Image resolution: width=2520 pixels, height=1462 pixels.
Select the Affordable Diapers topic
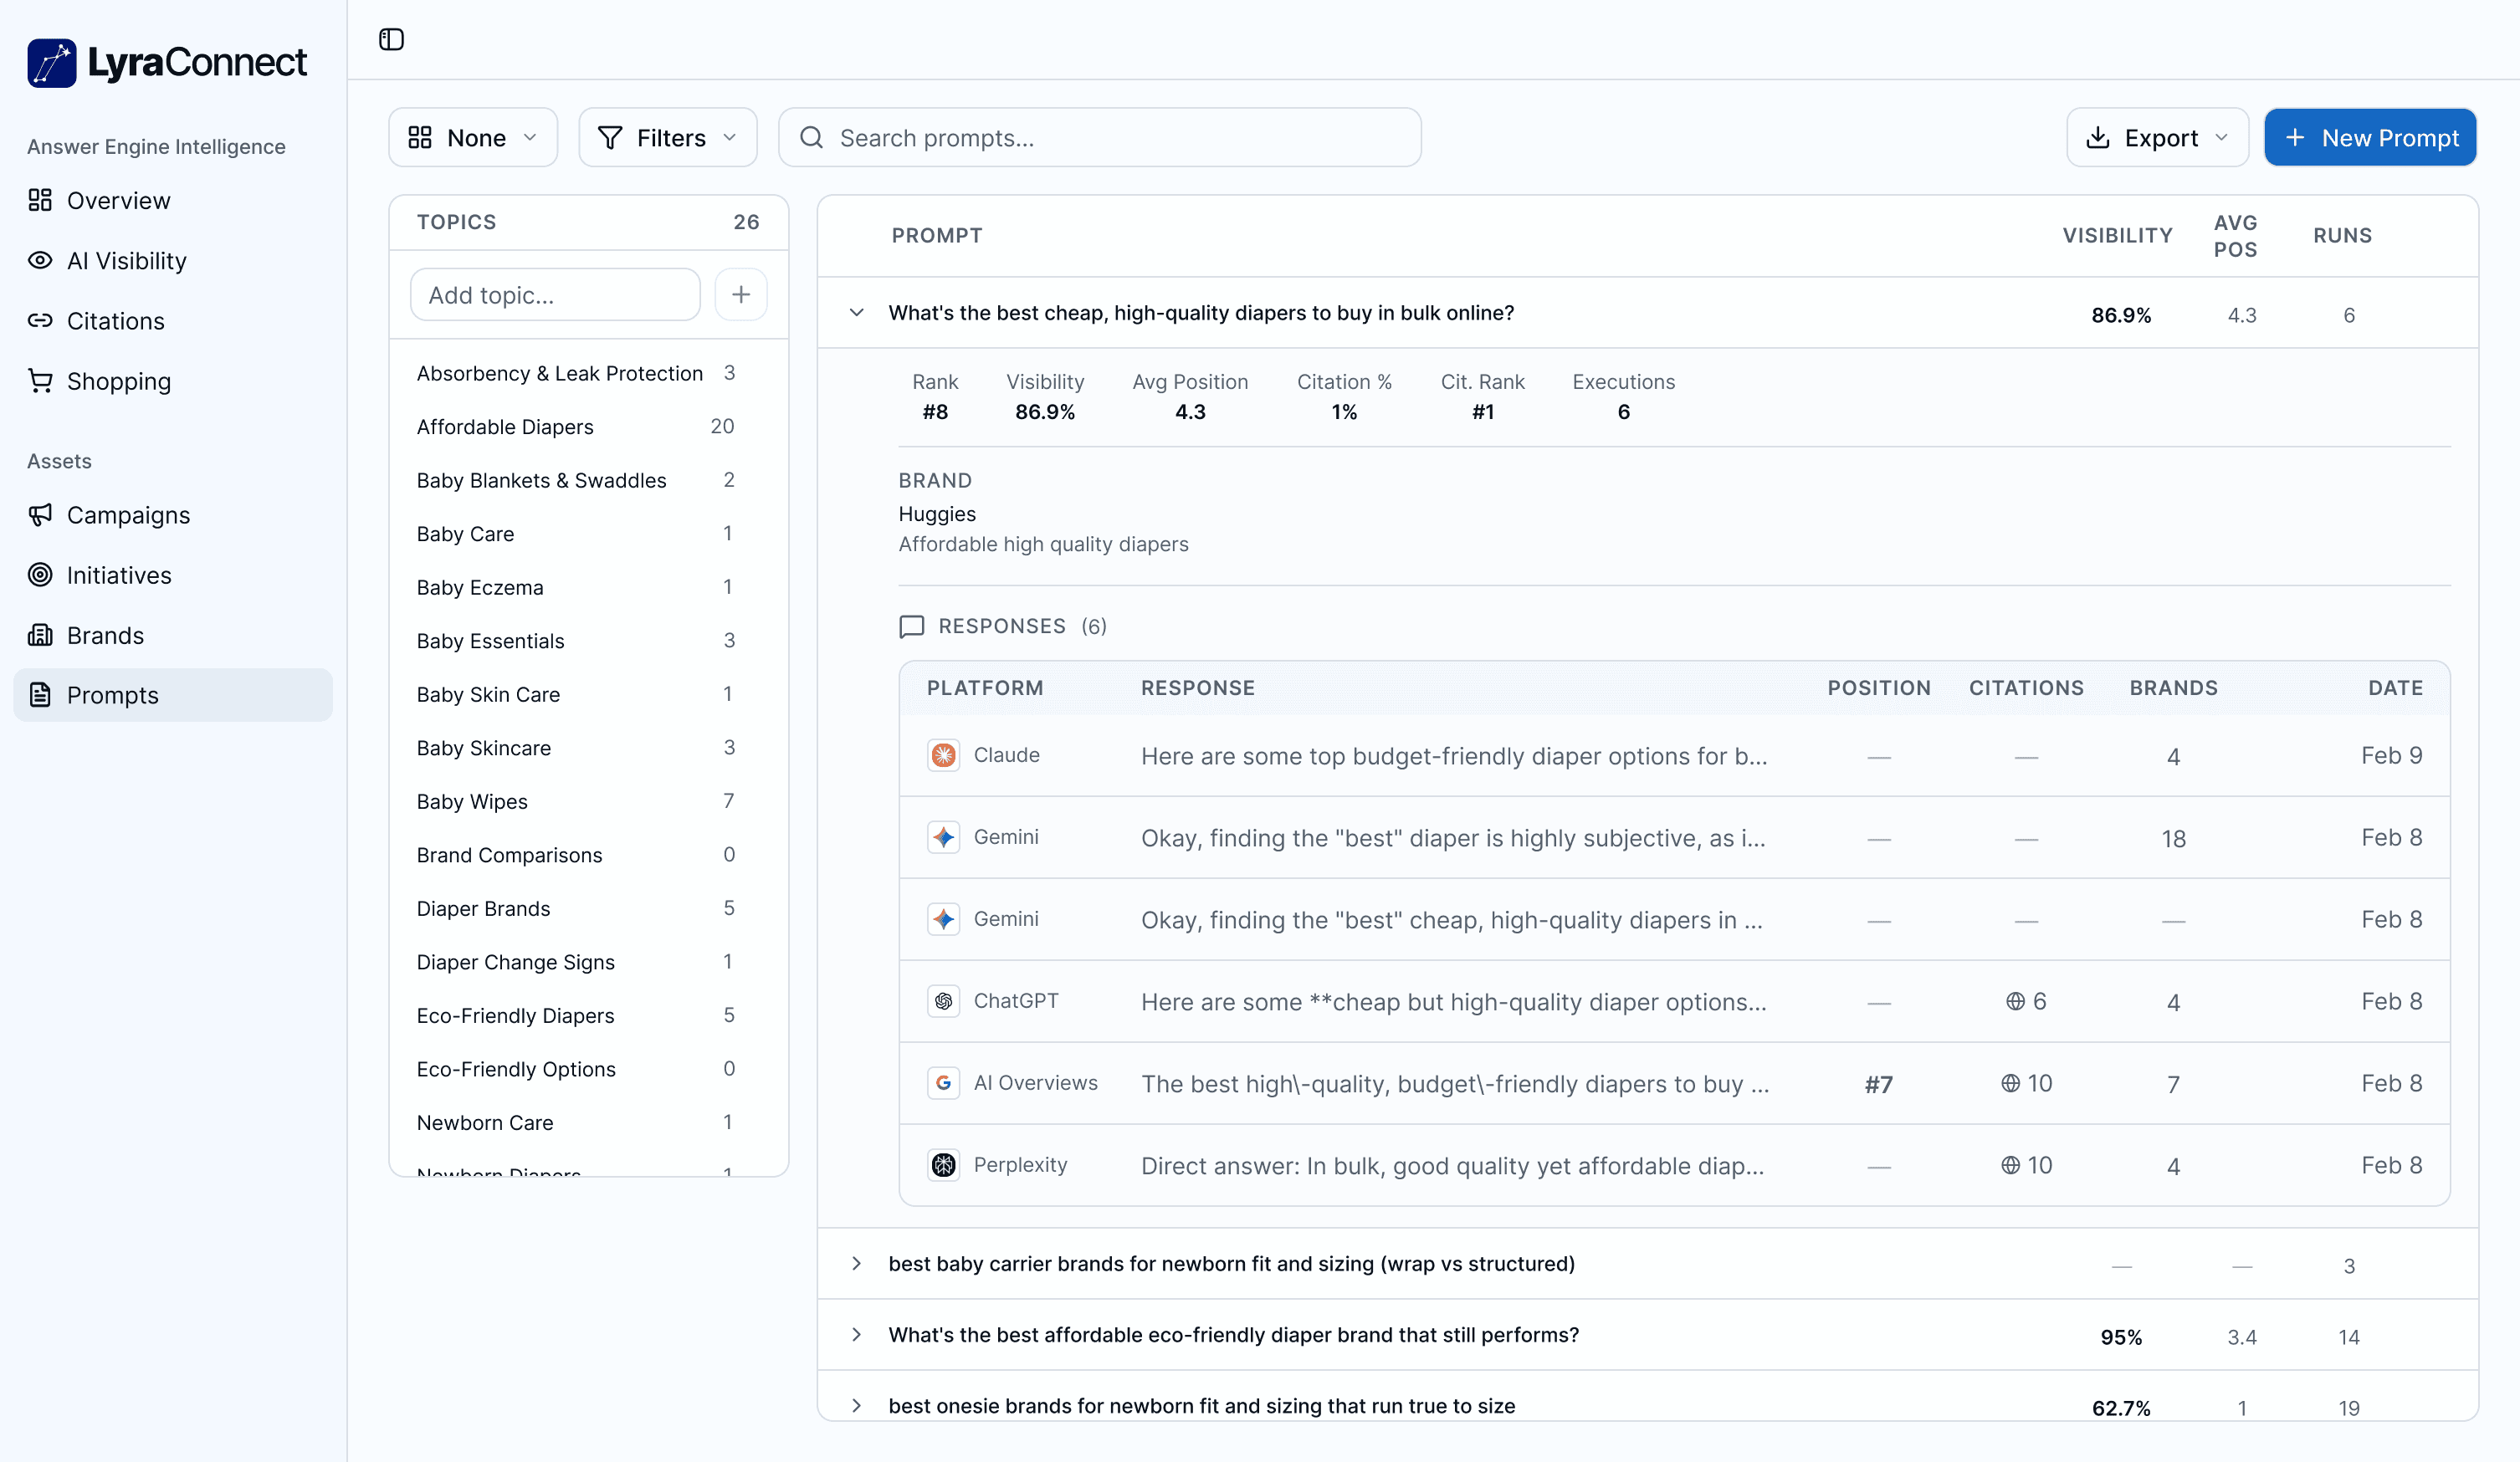[505, 426]
